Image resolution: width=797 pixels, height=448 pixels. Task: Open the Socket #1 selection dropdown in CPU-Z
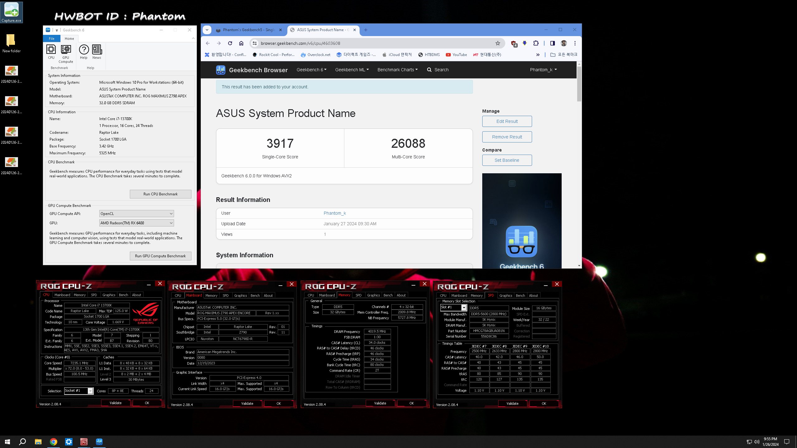coord(79,391)
